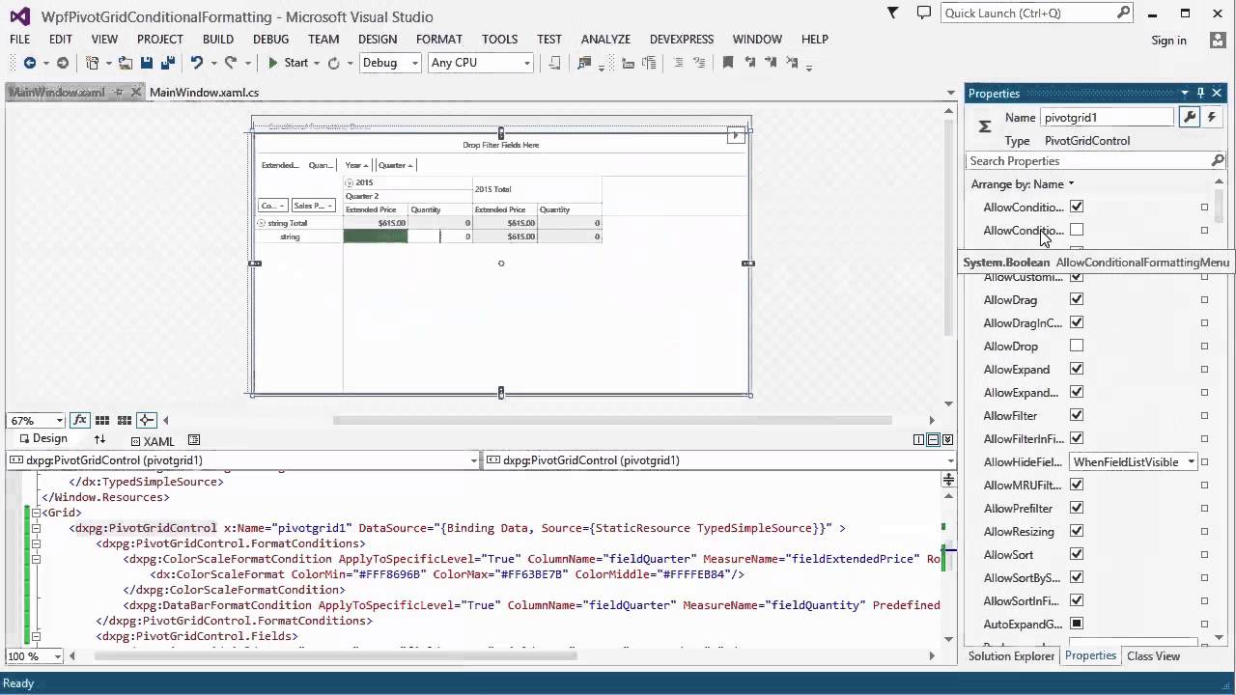Uncheck the AllowResizing checkbox
This screenshot has width=1236, height=695.
click(1077, 531)
